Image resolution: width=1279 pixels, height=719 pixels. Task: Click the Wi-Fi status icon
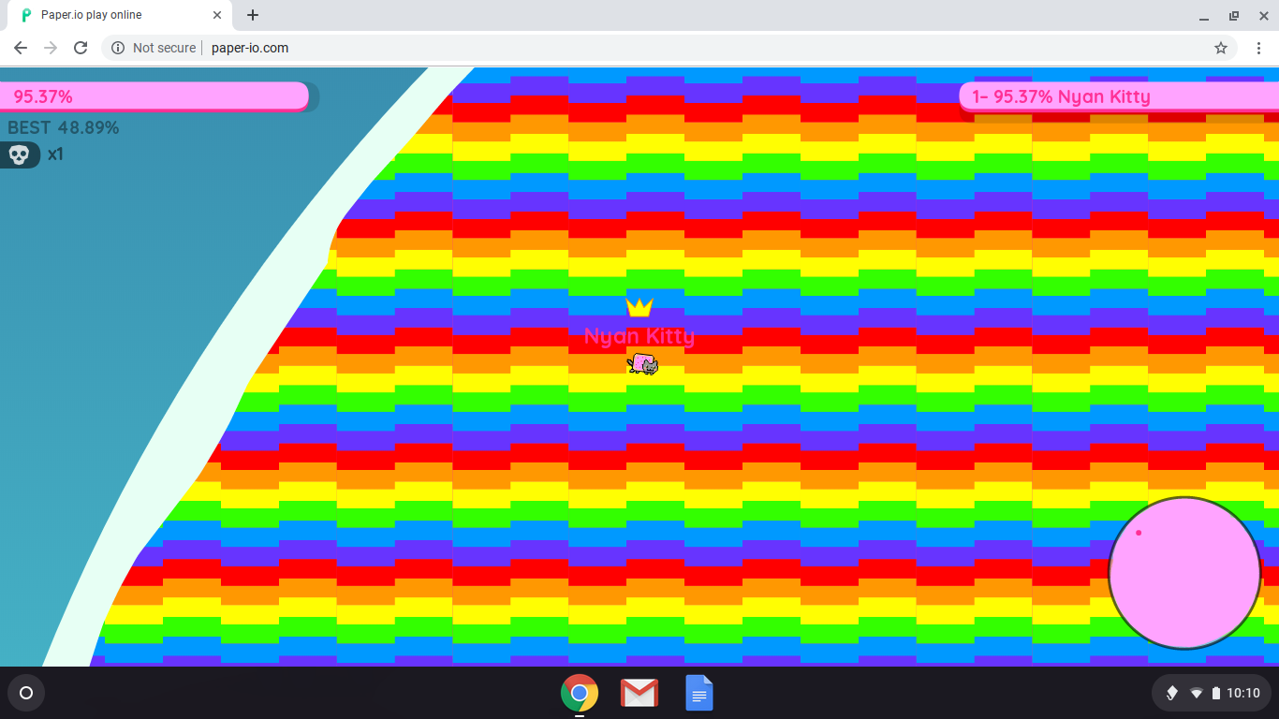1196,693
